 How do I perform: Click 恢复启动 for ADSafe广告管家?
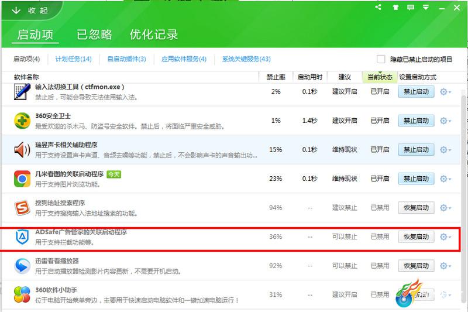pos(416,236)
